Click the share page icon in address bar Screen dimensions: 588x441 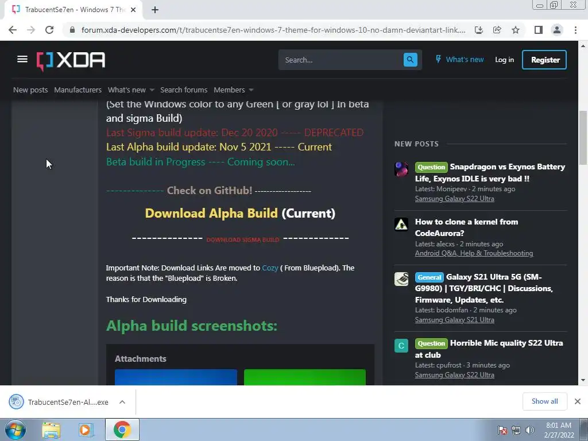point(497,30)
